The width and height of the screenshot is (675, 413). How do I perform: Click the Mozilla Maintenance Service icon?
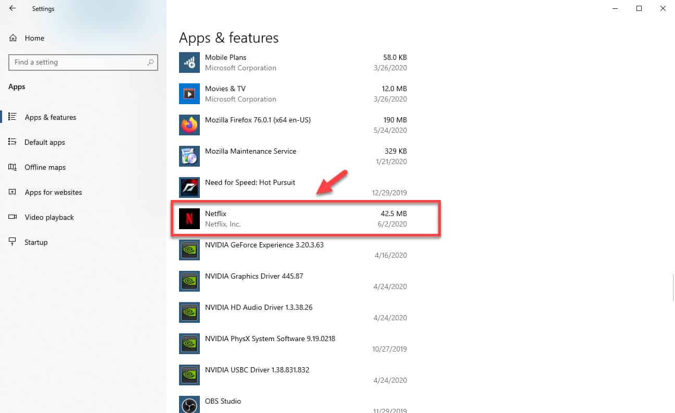point(189,156)
